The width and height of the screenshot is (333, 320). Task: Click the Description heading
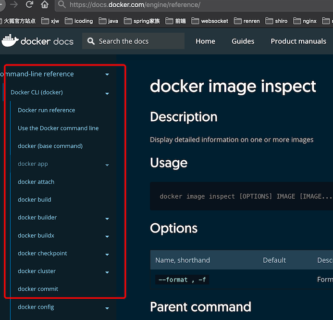coord(184,117)
